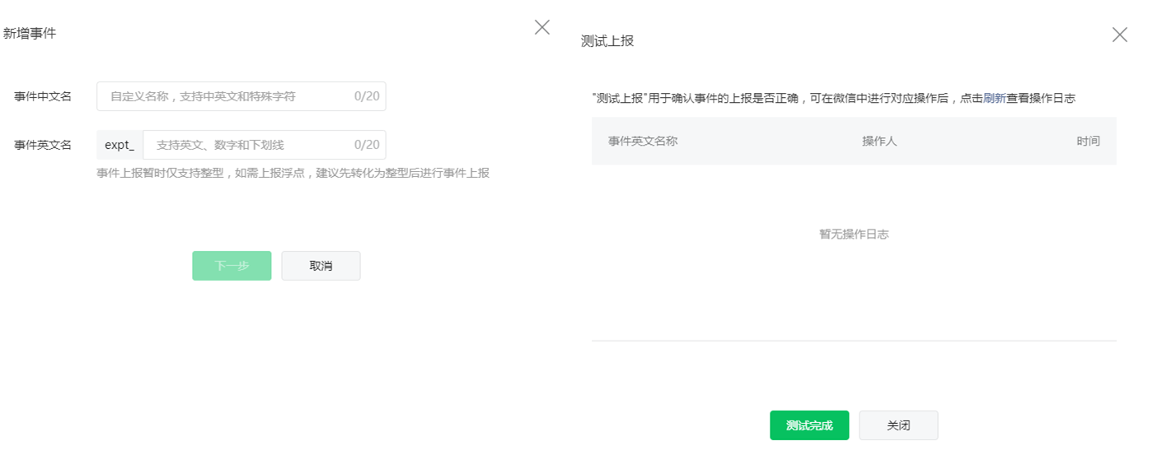Click the 下一步 button
The image size is (1162, 455).
(232, 266)
